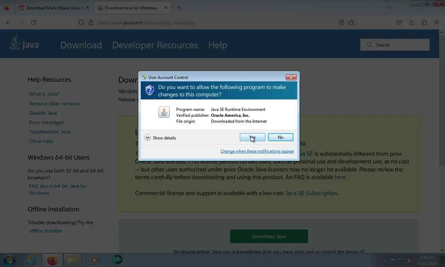Open the 'Error messages' link

(x=46, y=122)
